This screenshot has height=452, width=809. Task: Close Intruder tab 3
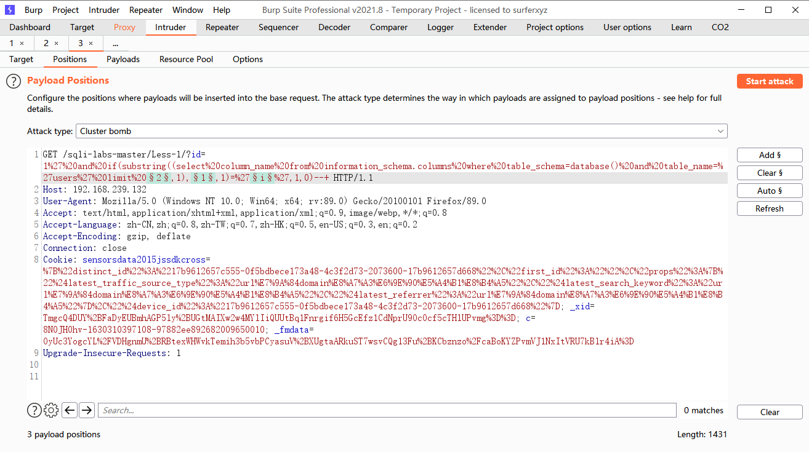[x=91, y=43]
